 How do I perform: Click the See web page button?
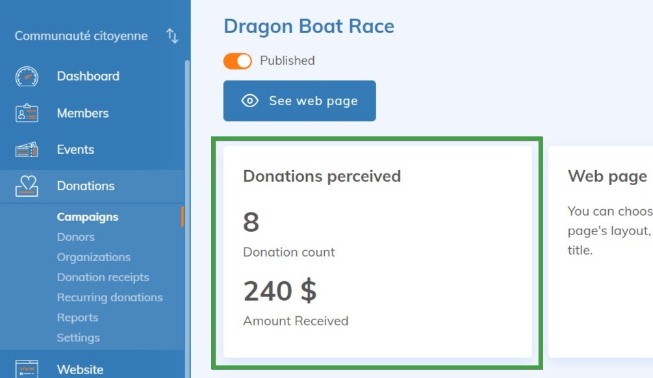click(x=299, y=101)
